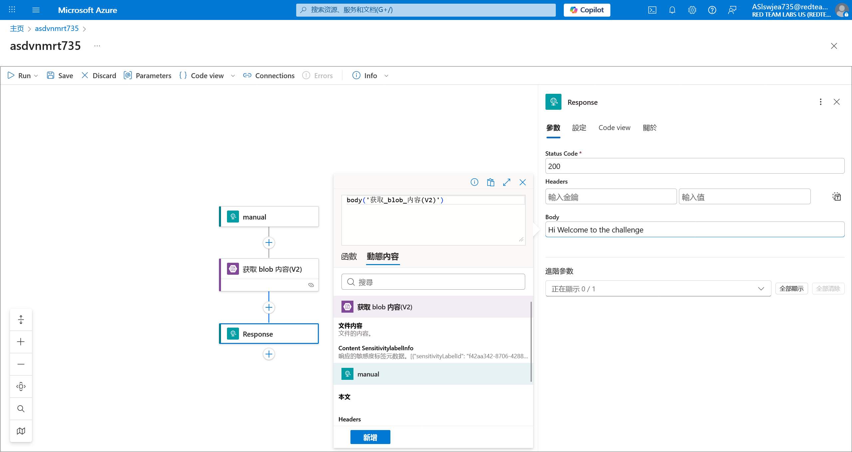Open the Response more options menu

point(820,102)
